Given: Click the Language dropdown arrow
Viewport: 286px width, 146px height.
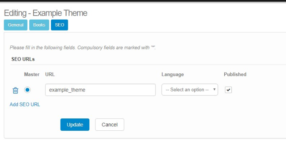Looking at the screenshot, I should point(214,89).
